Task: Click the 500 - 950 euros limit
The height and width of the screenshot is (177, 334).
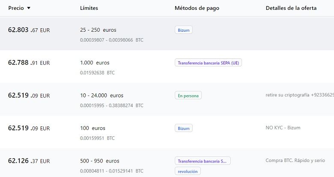Action: pos(100,161)
